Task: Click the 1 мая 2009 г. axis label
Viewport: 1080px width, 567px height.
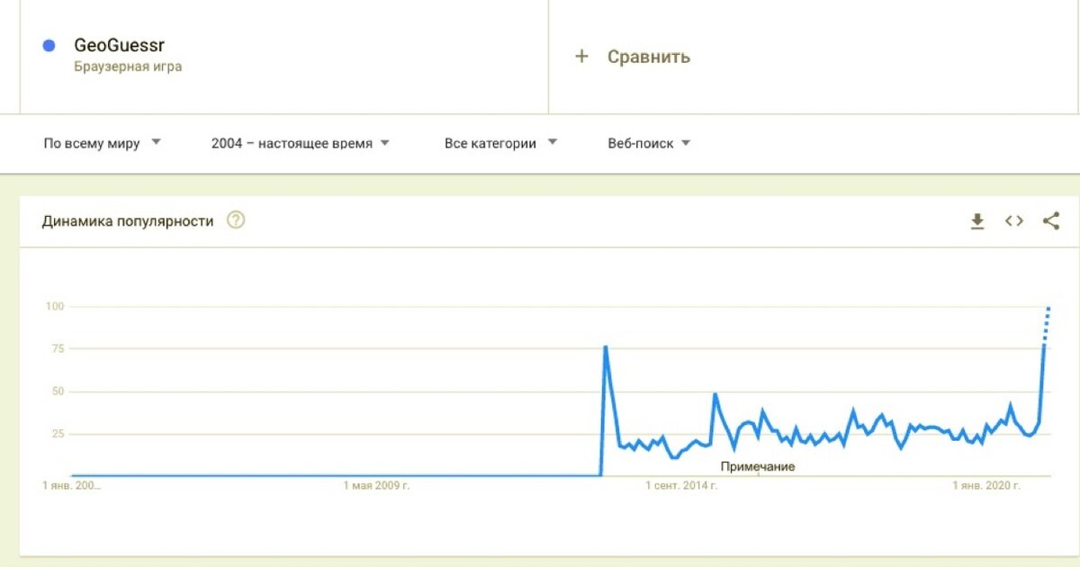Action: [377, 486]
